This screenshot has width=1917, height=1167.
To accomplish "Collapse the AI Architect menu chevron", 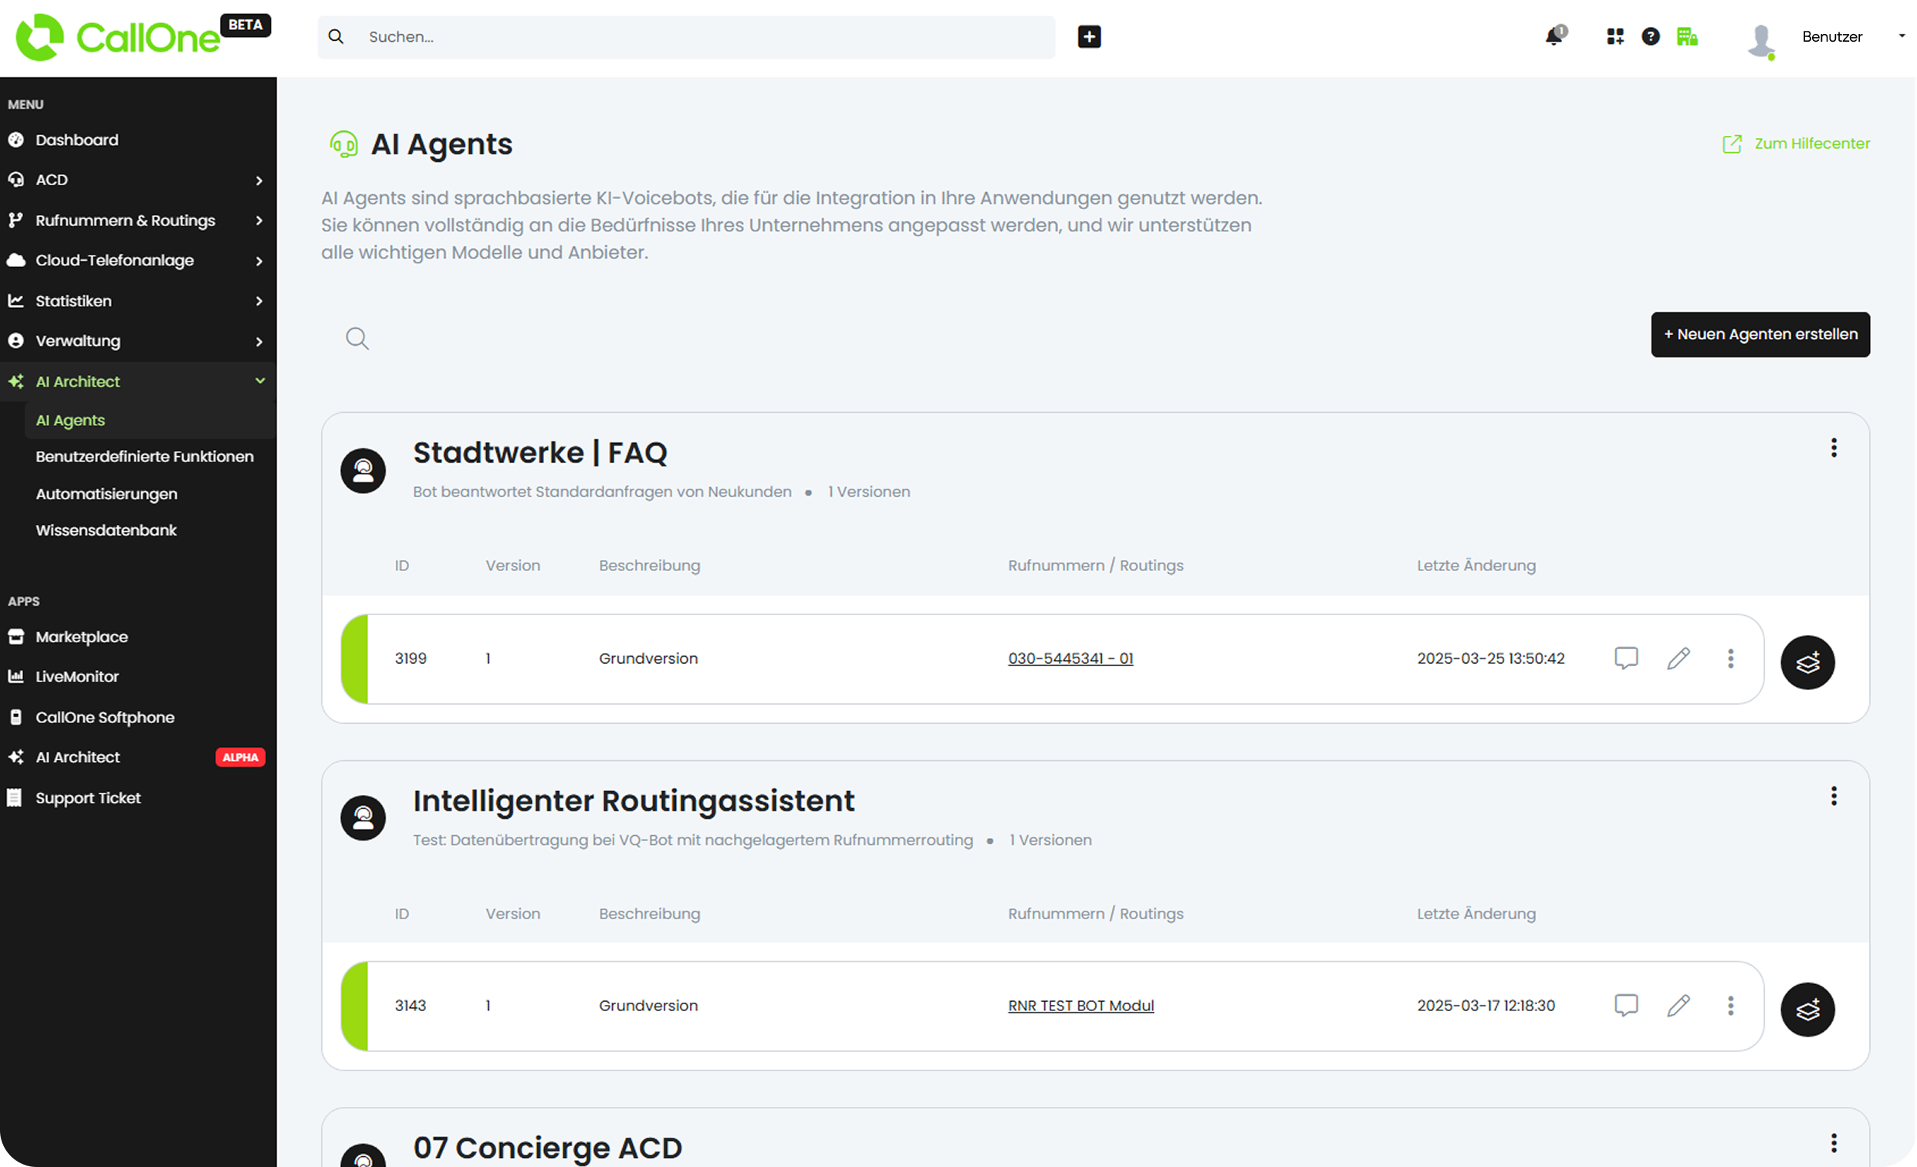I will pyautogui.click(x=260, y=381).
